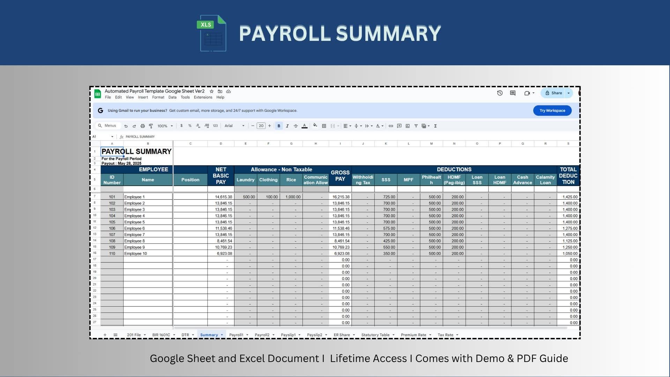Image resolution: width=670 pixels, height=377 pixels.
Task: Click the insert chart icon
Action: (408, 126)
